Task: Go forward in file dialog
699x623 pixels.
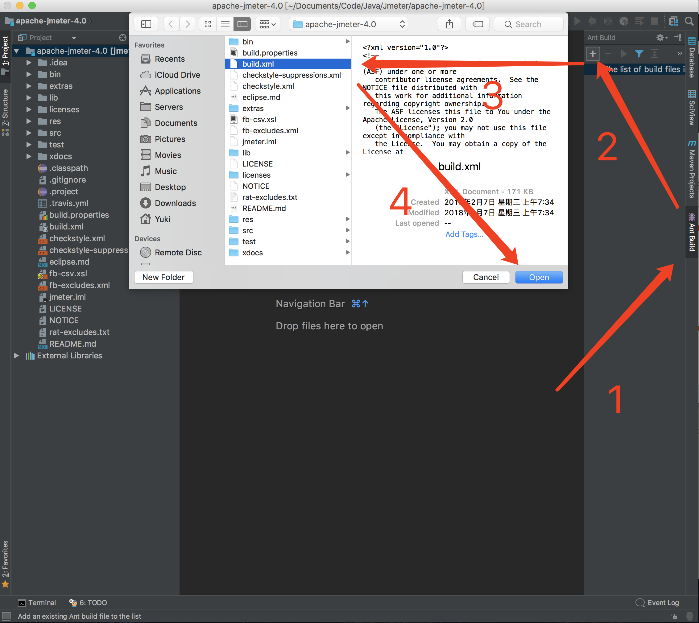Action: [x=187, y=24]
